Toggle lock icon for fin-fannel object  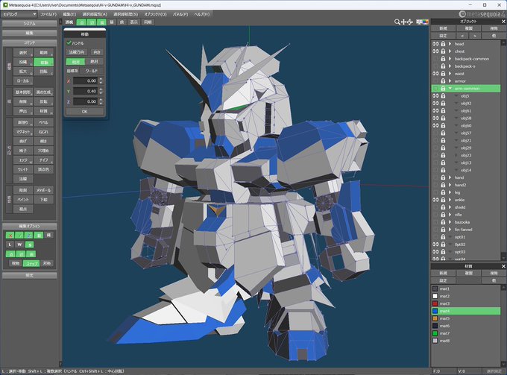(x=444, y=230)
